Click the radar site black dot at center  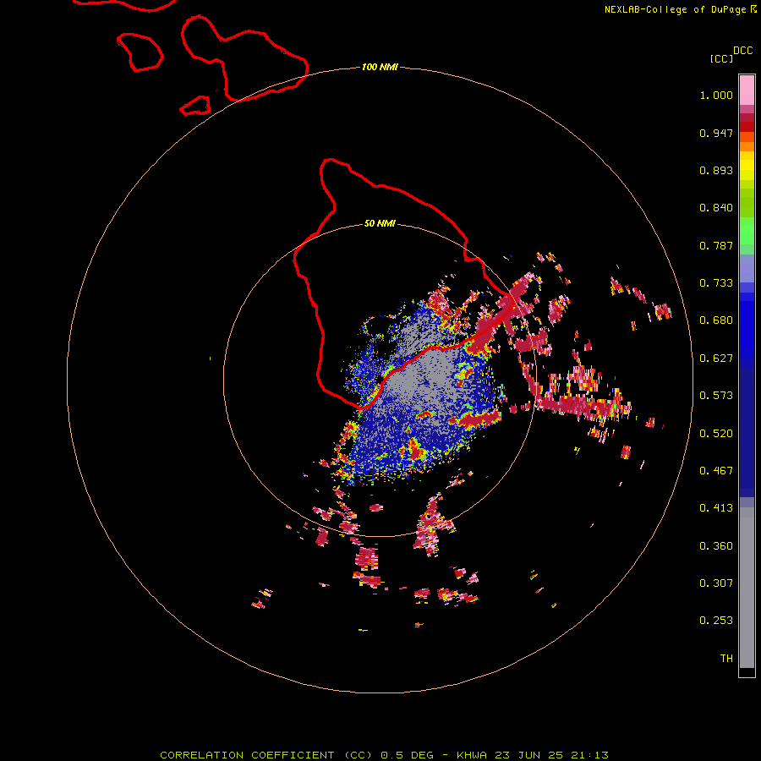pos(379,380)
